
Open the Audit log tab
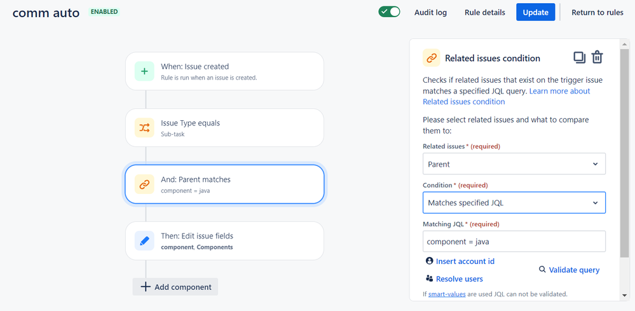[x=430, y=12]
